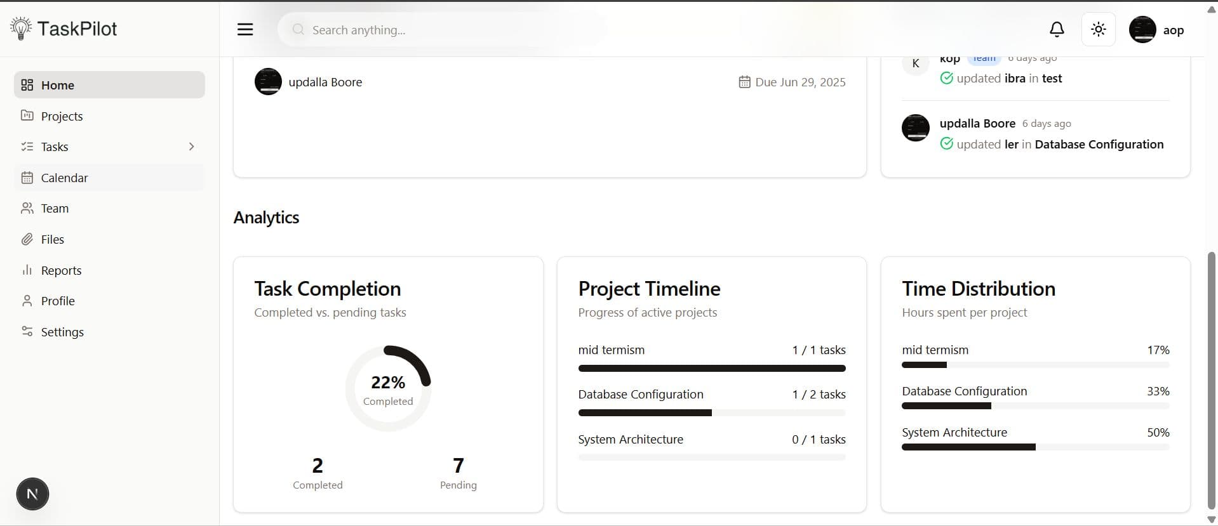
Task: Click scrollbar up arrow
Action: coord(1211,10)
